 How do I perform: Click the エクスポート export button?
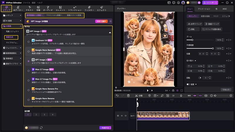coord(210,3)
